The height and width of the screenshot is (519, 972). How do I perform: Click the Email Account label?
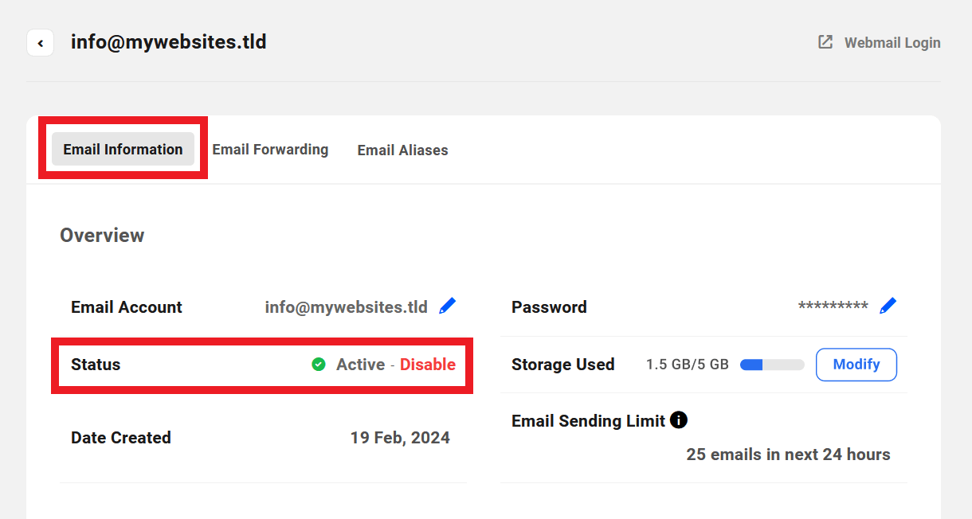(127, 307)
